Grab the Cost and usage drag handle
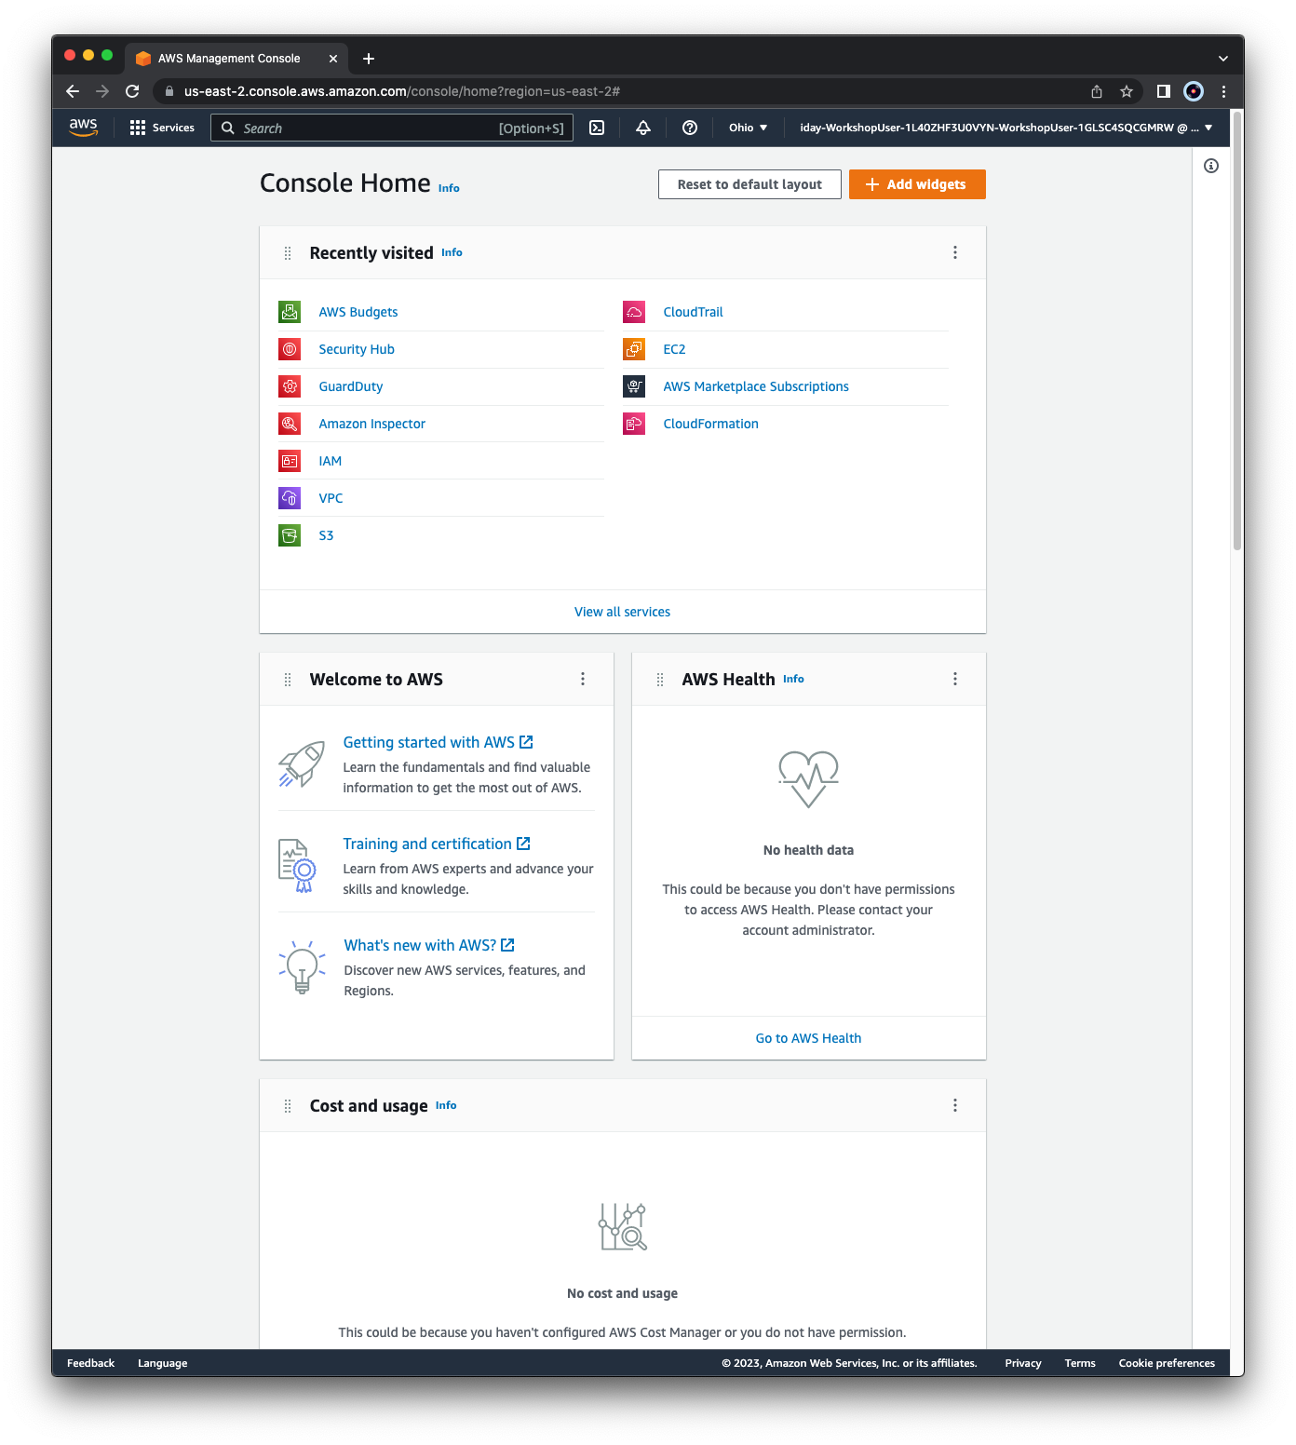This screenshot has width=1296, height=1445. (288, 1106)
